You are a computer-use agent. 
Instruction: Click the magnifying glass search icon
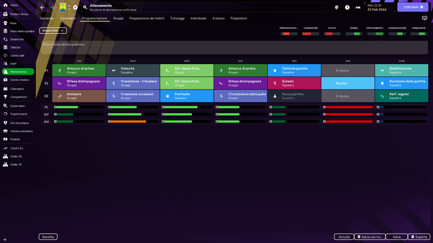point(85,7)
